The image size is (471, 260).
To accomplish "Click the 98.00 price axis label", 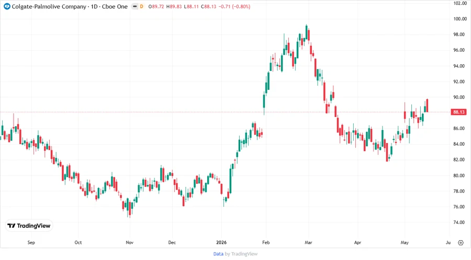I will click(460, 34).
